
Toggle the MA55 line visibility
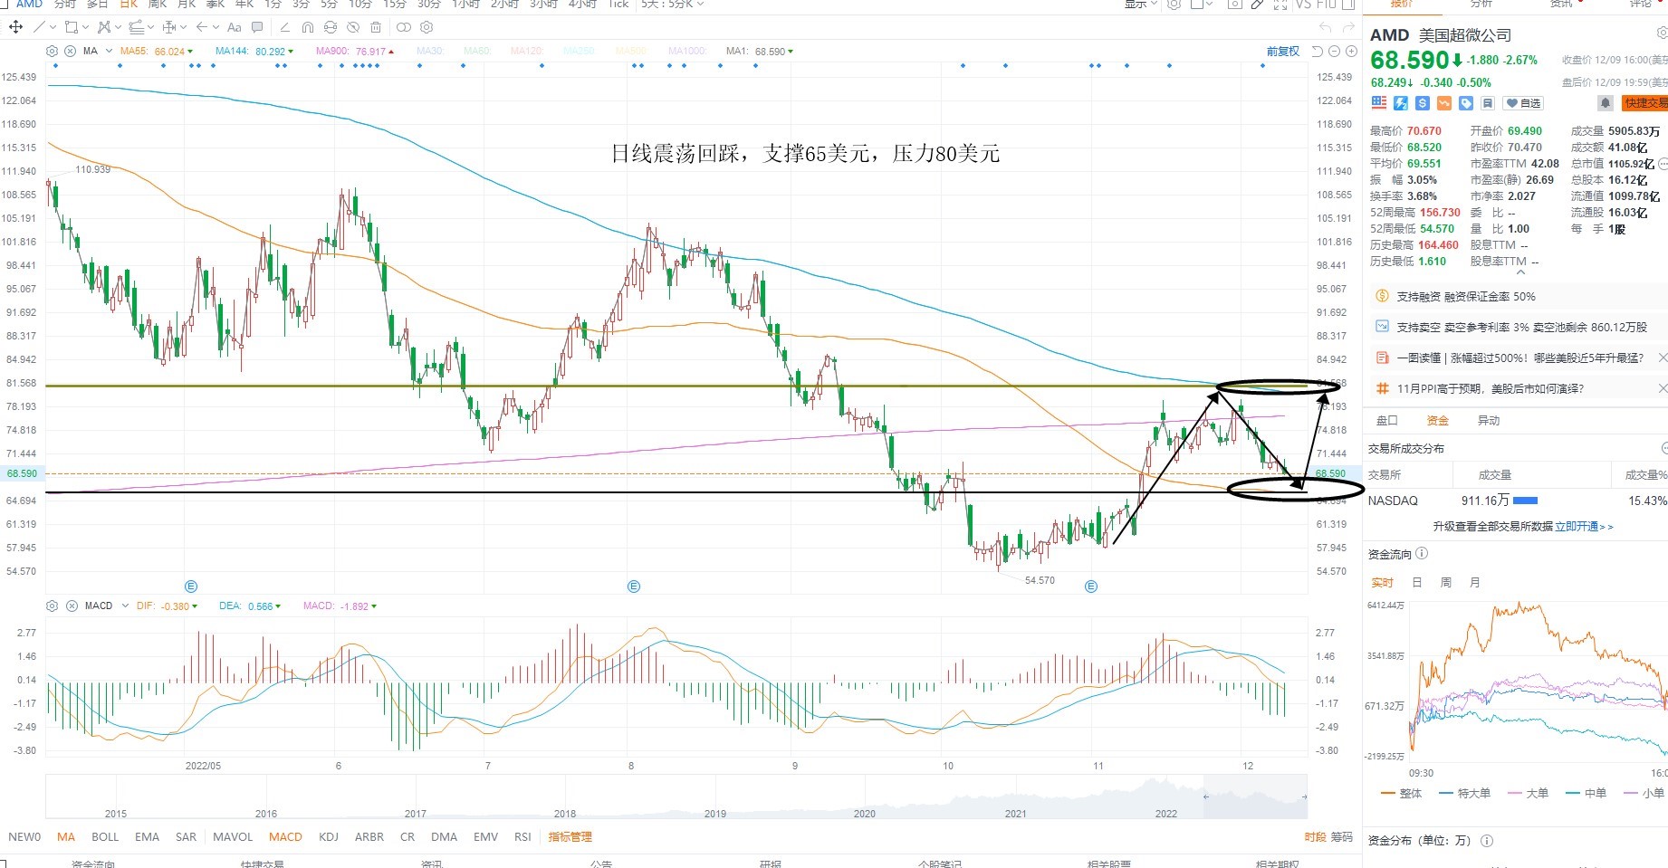157,51
